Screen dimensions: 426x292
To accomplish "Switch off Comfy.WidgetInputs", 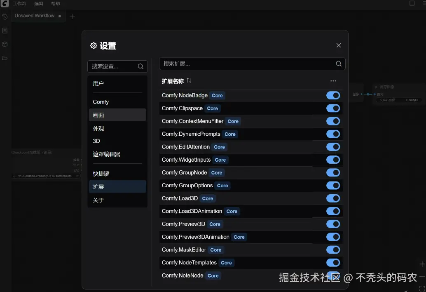I will (333, 160).
